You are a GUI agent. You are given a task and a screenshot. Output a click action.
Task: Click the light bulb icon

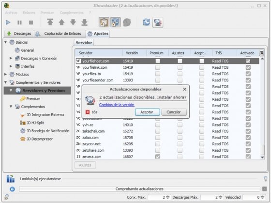click(266, 179)
